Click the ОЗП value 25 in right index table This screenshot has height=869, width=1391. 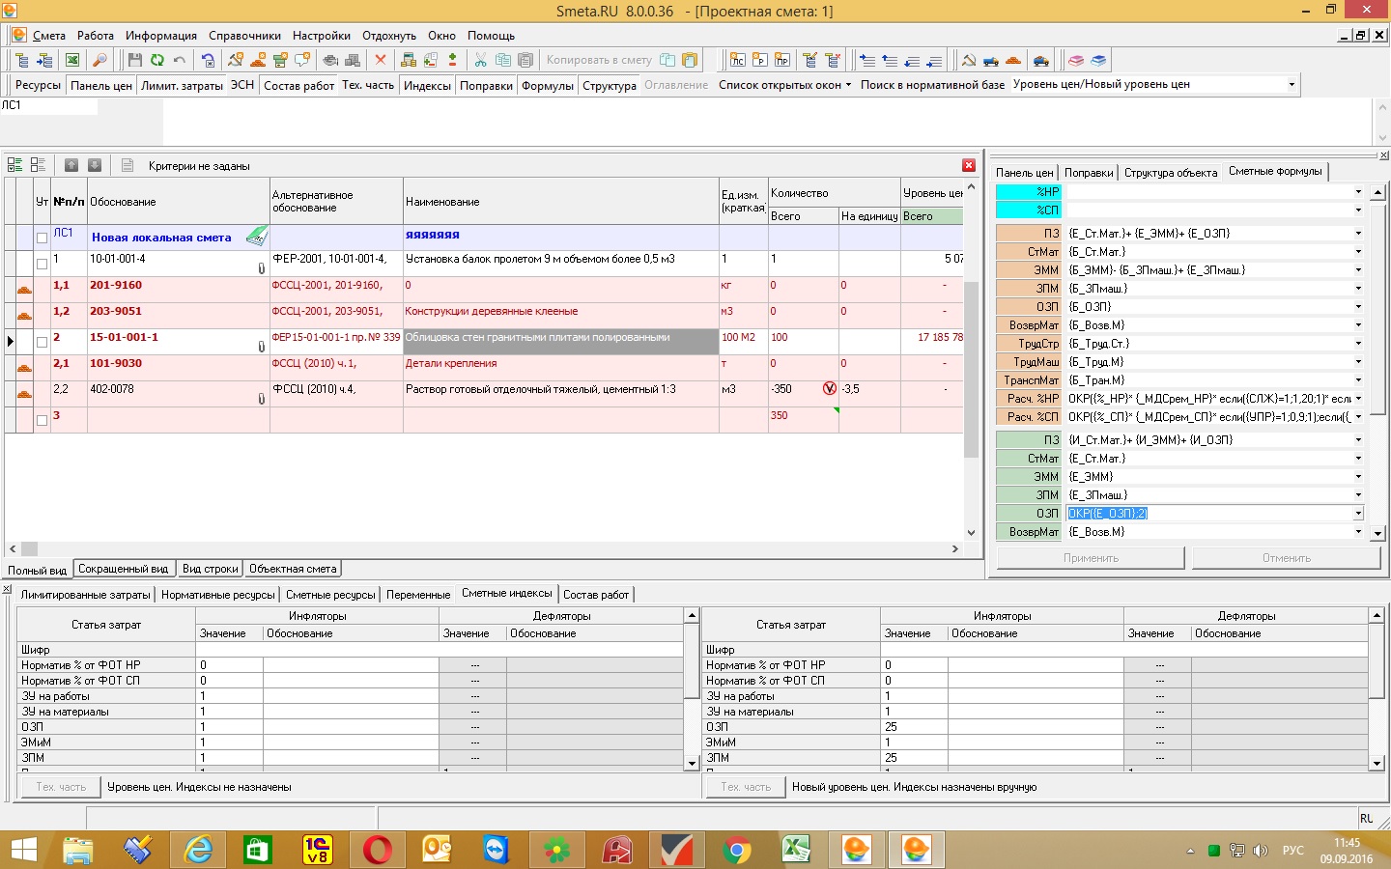pyautogui.click(x=914, y=727)
